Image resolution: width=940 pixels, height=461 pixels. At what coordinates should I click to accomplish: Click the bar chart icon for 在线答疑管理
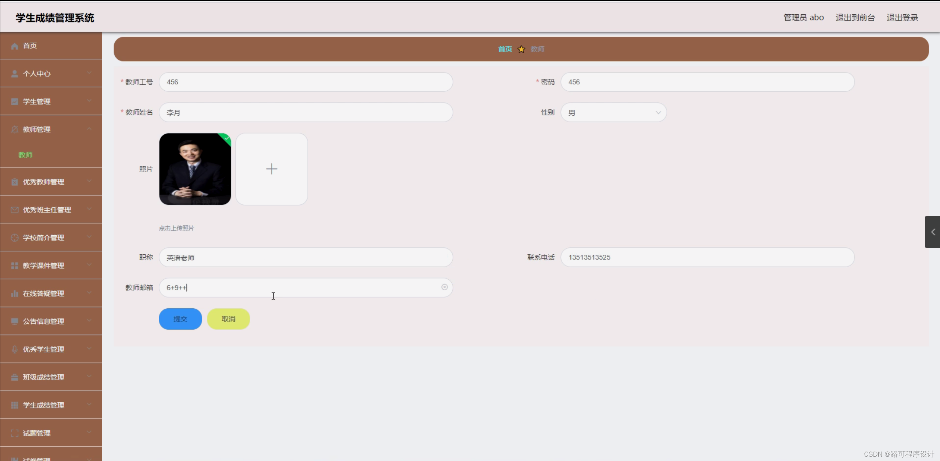pyautogui.click(x=15, y=294)
